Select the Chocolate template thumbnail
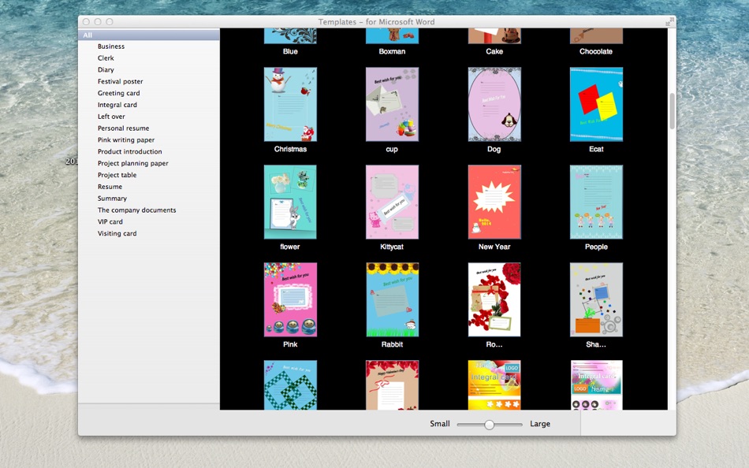Image resolution: width=749 pixels, height=468 pixels. click(x=596, y=35)
